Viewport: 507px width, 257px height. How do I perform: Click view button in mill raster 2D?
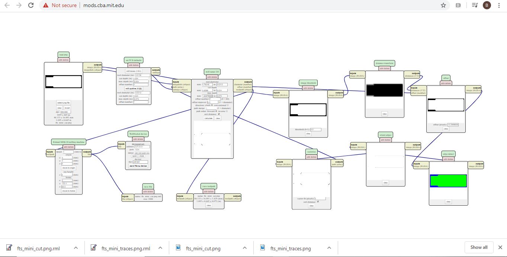pos(218,118)
